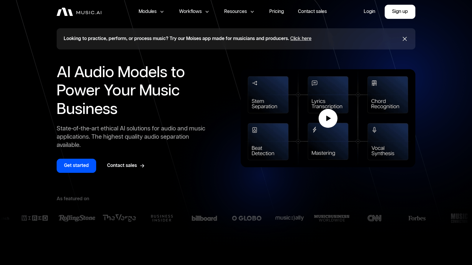Click the Sign up button
Image resolution: width=472 pixels, height=265 pixels.
point(400,12)
